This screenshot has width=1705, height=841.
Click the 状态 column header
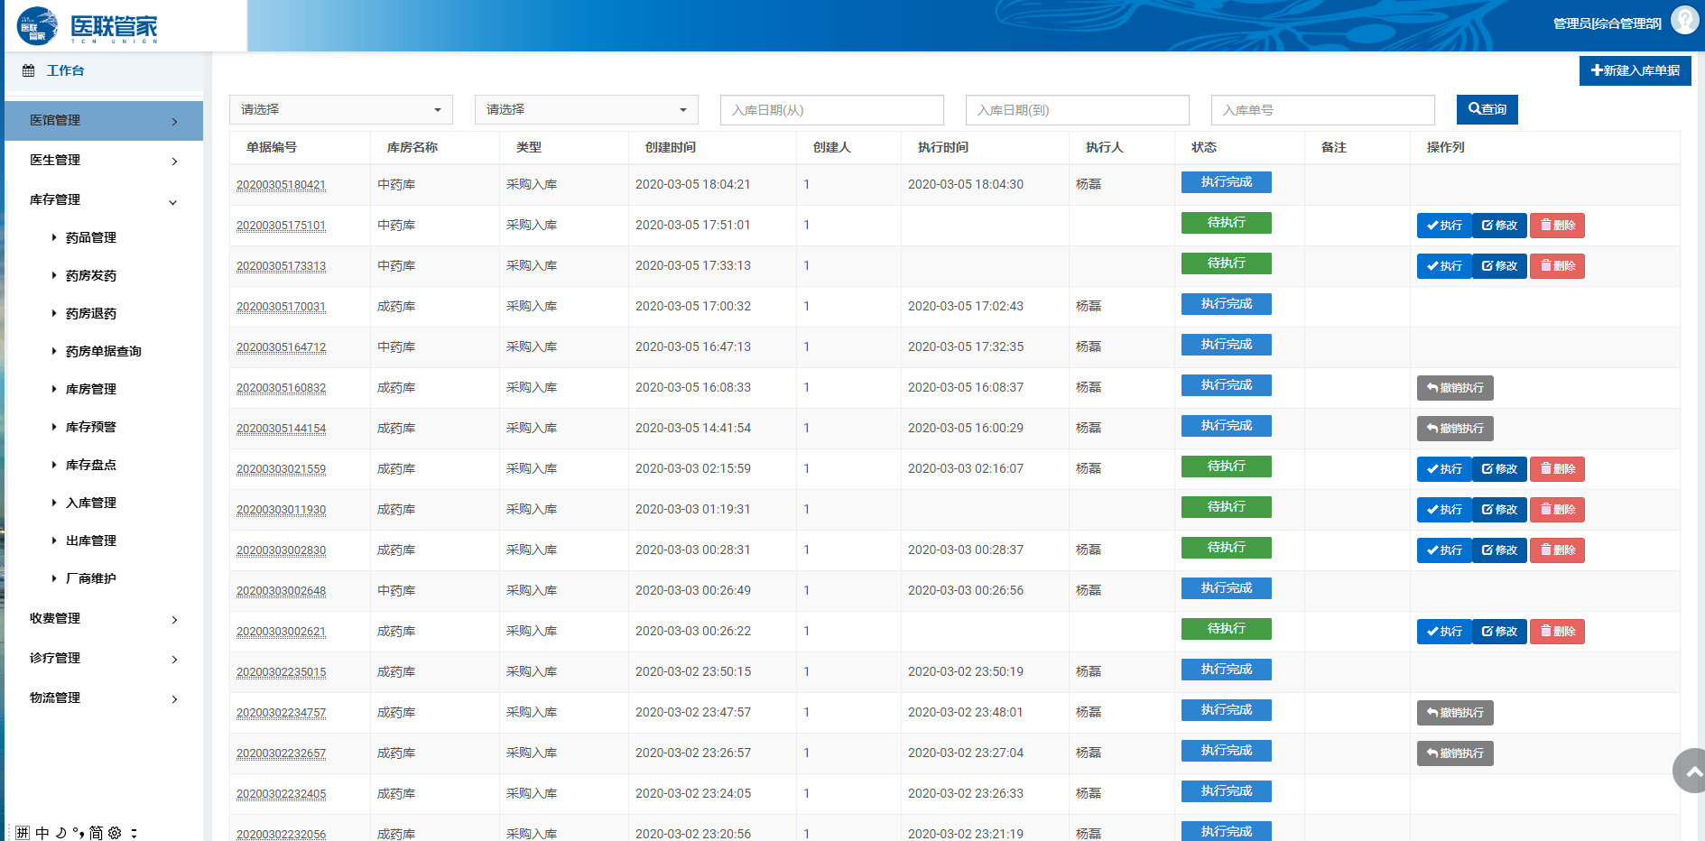(1204, 147)
